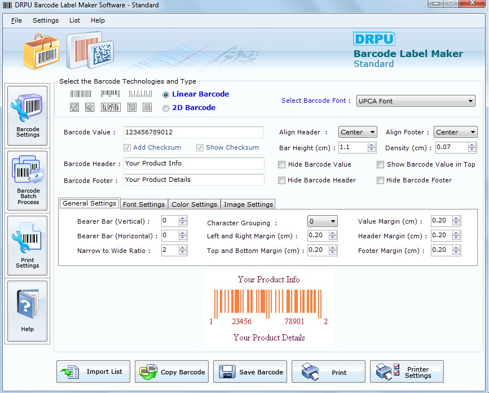Image resolution: width=489 pixels, height=393 pixels.
Task: Click the Save Barcode floppy icon
Action: (250, 372)
